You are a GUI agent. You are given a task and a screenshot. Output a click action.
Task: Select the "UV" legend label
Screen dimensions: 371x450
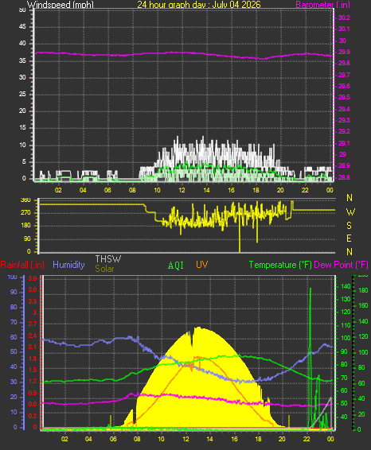tap(201, 265)
